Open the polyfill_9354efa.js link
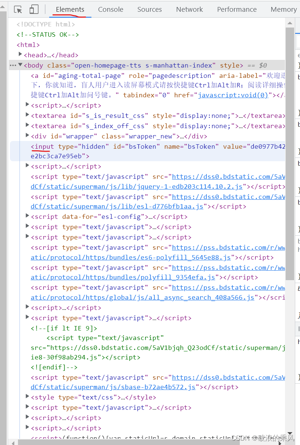The image size is (300, 445). [x=123, y=277]
